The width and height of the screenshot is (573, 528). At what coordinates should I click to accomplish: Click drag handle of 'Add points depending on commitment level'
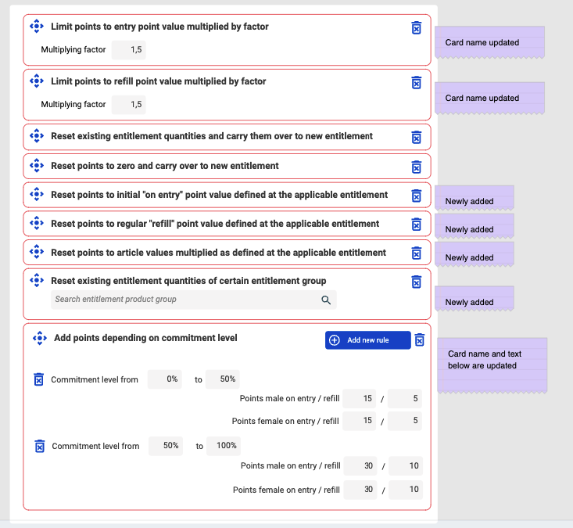point(39,339)
